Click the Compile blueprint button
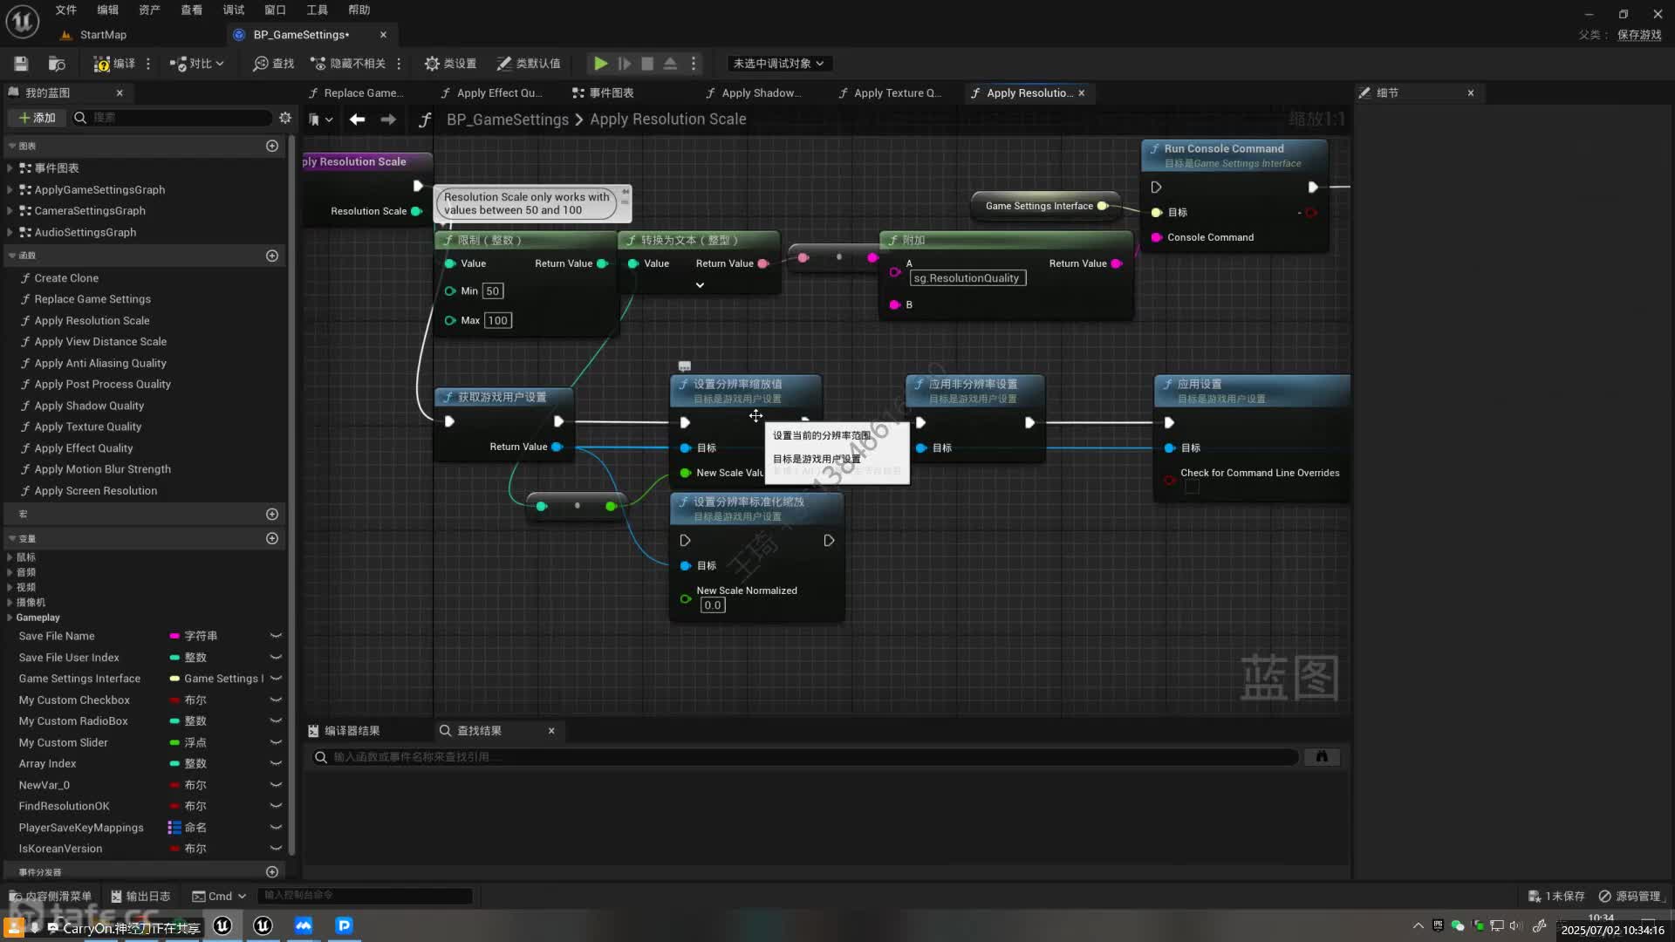This screenshot has height=942, width=1675. (x=115, y=63)
